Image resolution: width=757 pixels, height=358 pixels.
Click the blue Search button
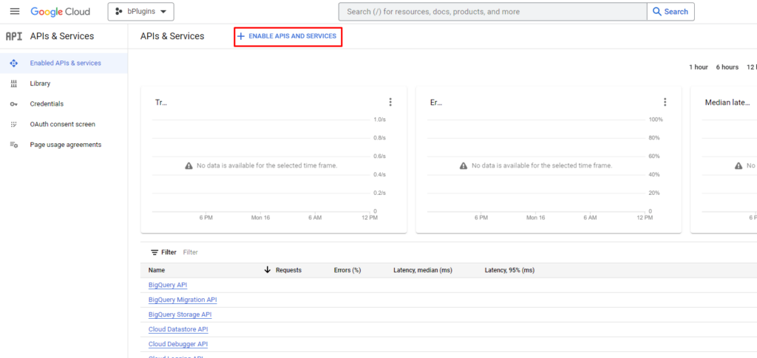click(671, 12)
